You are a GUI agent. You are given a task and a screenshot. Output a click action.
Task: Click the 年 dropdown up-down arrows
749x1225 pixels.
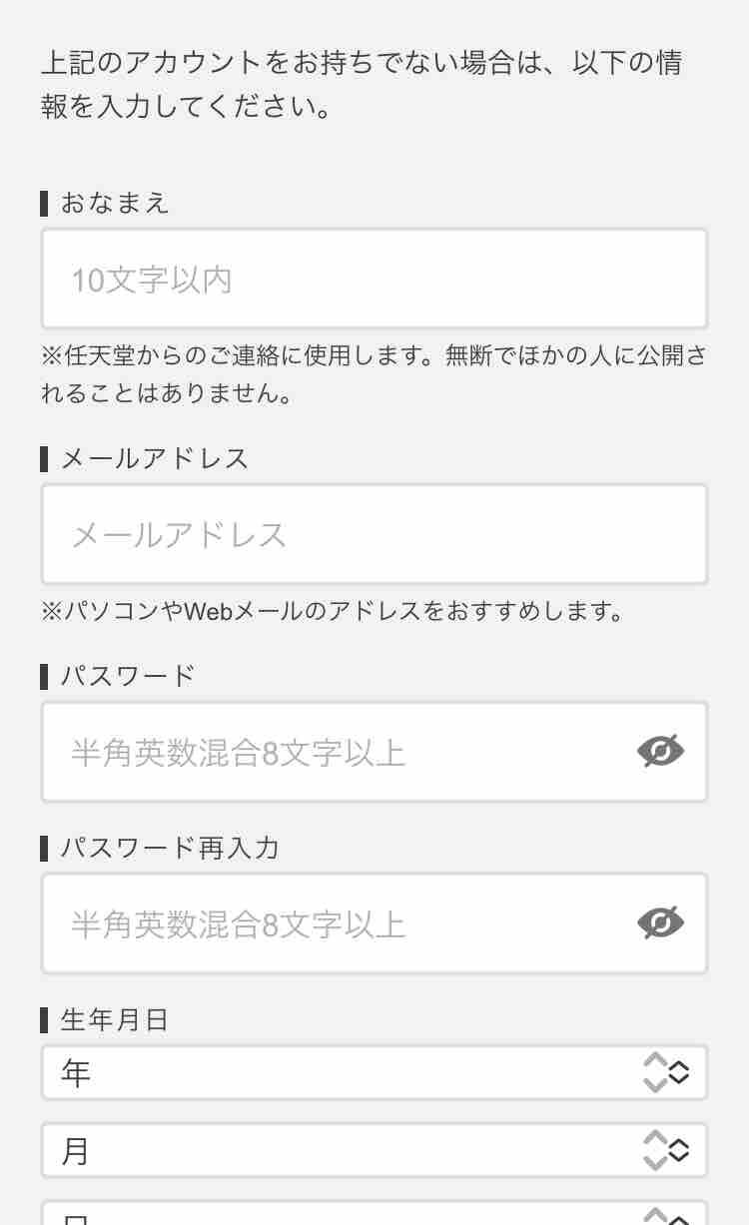pos(667,1073)
